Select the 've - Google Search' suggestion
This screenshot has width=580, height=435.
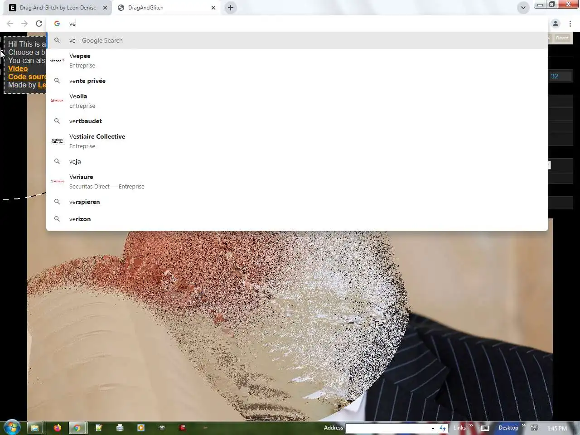coord(297,40)
